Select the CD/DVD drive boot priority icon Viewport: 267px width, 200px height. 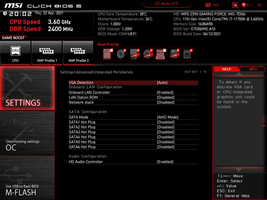[x=121, y=54]
